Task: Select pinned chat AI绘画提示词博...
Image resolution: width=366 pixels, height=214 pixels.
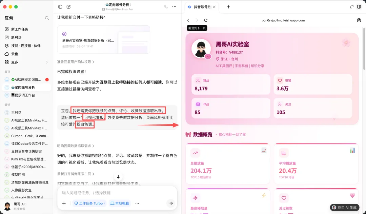Action: 26,80
